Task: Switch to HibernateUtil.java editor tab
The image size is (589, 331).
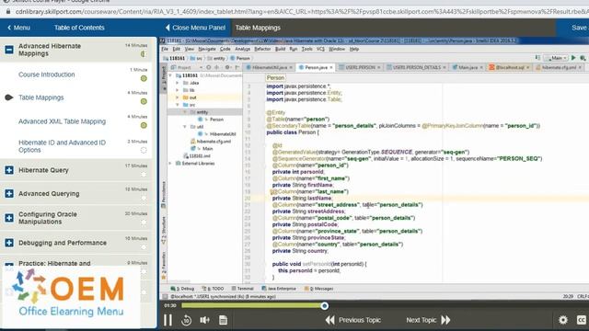Action: tap(269, 67)
